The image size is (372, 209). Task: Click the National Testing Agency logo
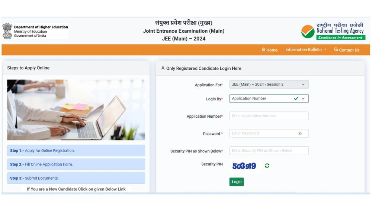coord(333,31)
